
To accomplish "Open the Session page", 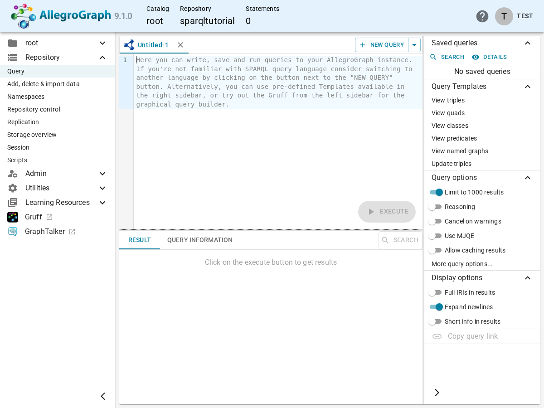I will pyautogui.click(x=58, y=147).
